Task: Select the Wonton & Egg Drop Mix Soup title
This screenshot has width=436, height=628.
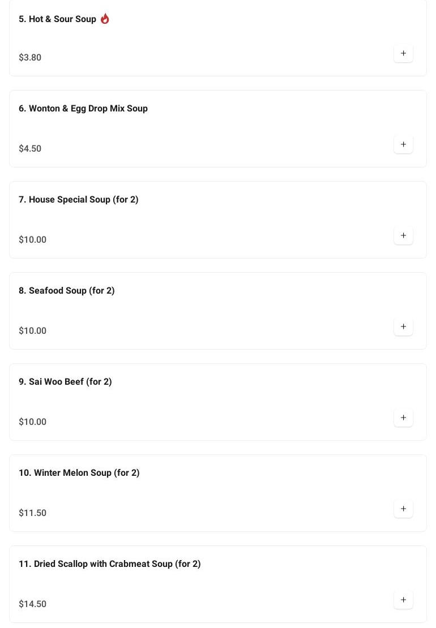Action: (83, 109)
